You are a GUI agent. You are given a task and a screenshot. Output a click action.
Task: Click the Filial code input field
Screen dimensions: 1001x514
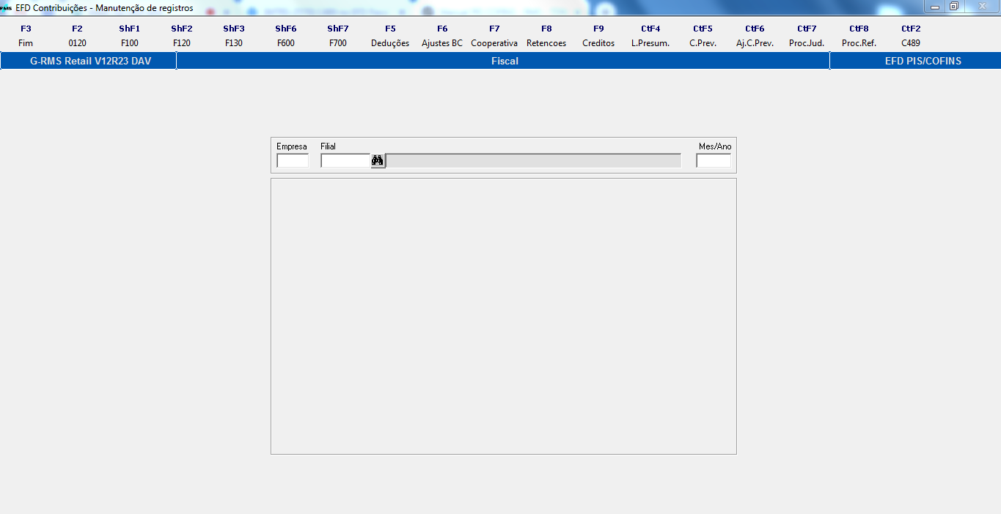tap(345, 160)
